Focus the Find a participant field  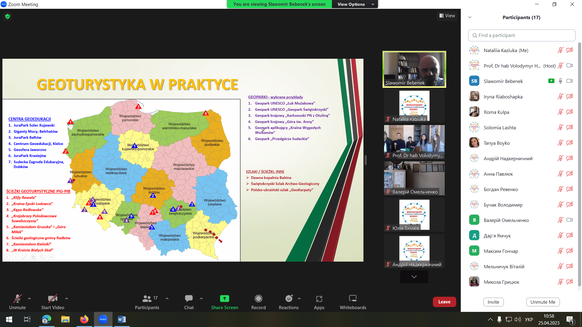[x=521, y=35]
